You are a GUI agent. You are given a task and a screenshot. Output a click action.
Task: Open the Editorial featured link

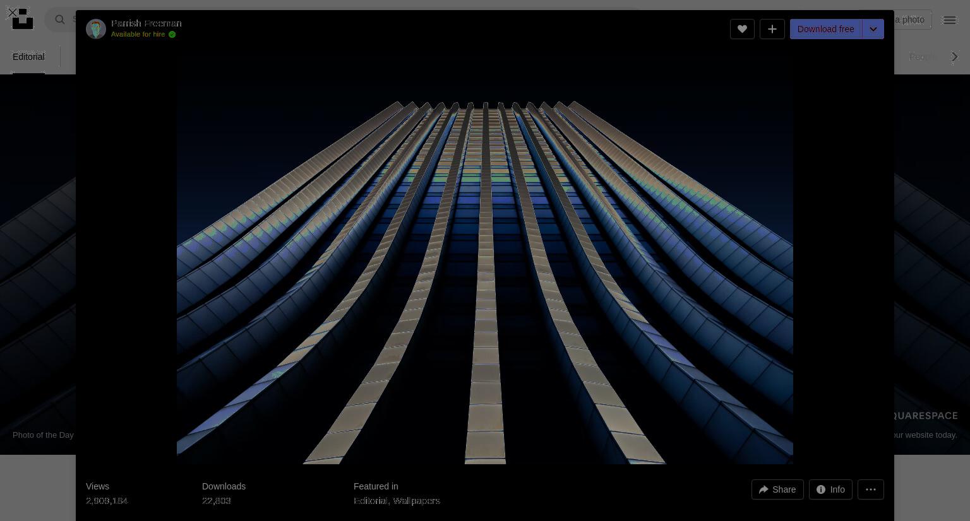pyautogui.click(x=371, y=501)
